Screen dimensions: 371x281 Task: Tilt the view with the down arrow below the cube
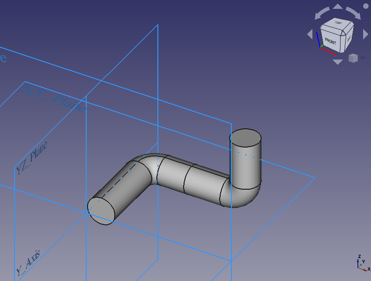click(338, 62)
